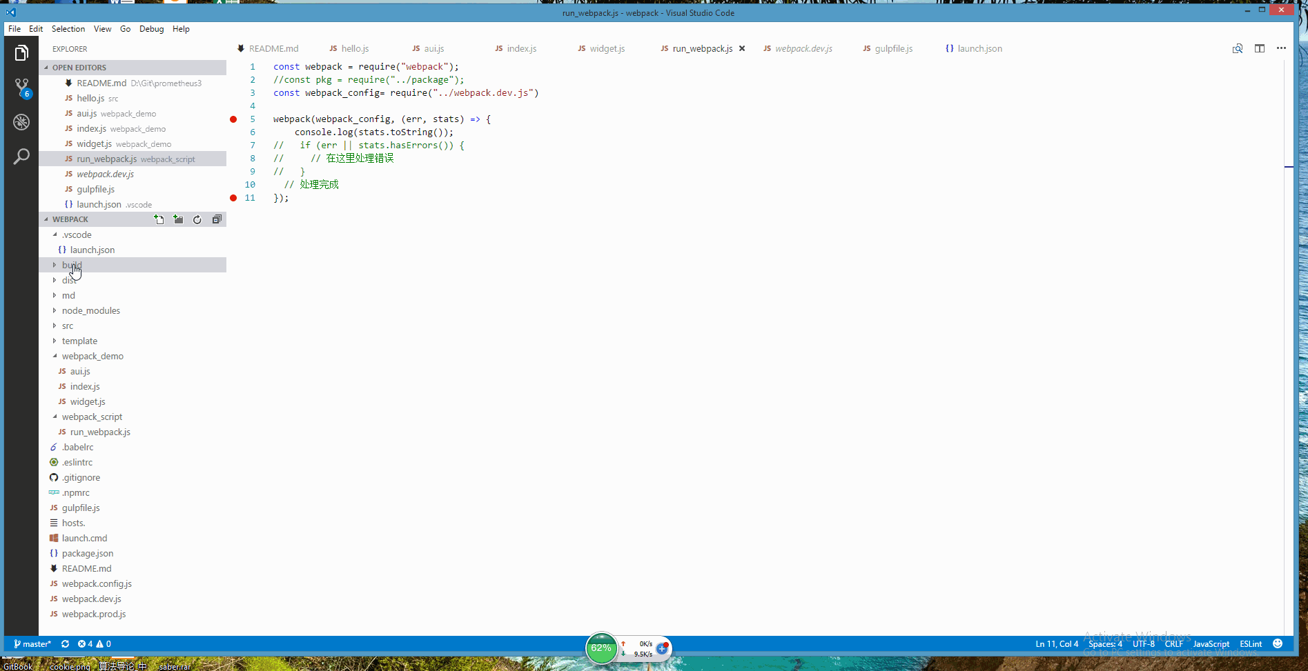Screen dimensions: 1308x671
Task: Click New Folder icon in WEBPACK header
Action: pos(178,219)
